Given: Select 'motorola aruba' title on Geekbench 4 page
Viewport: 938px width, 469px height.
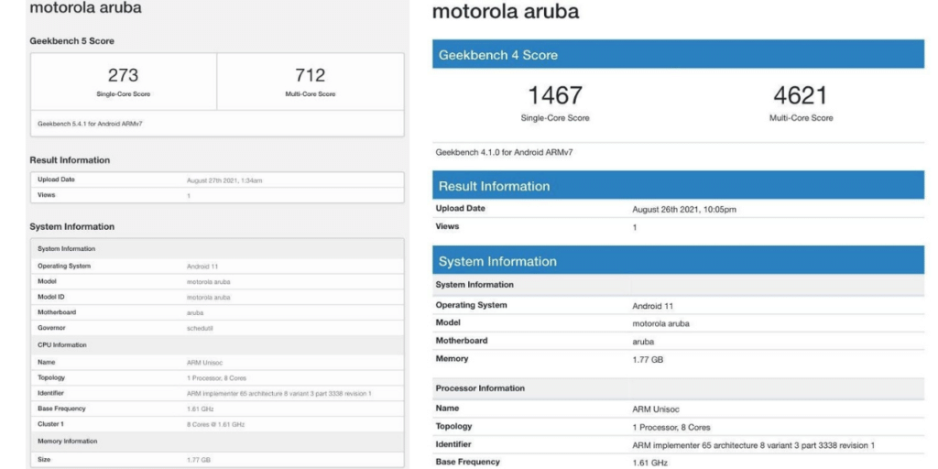Looking at the screenshot, I should [x=506, y=11].
